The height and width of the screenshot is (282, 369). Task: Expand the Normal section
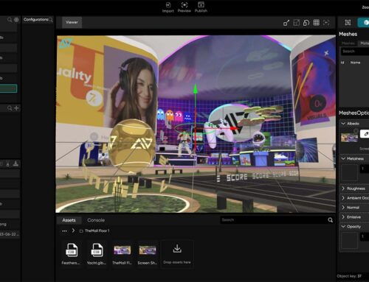point(343,208)
